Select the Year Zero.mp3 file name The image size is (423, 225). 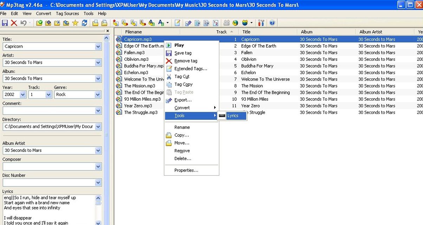tap(138, 106)
